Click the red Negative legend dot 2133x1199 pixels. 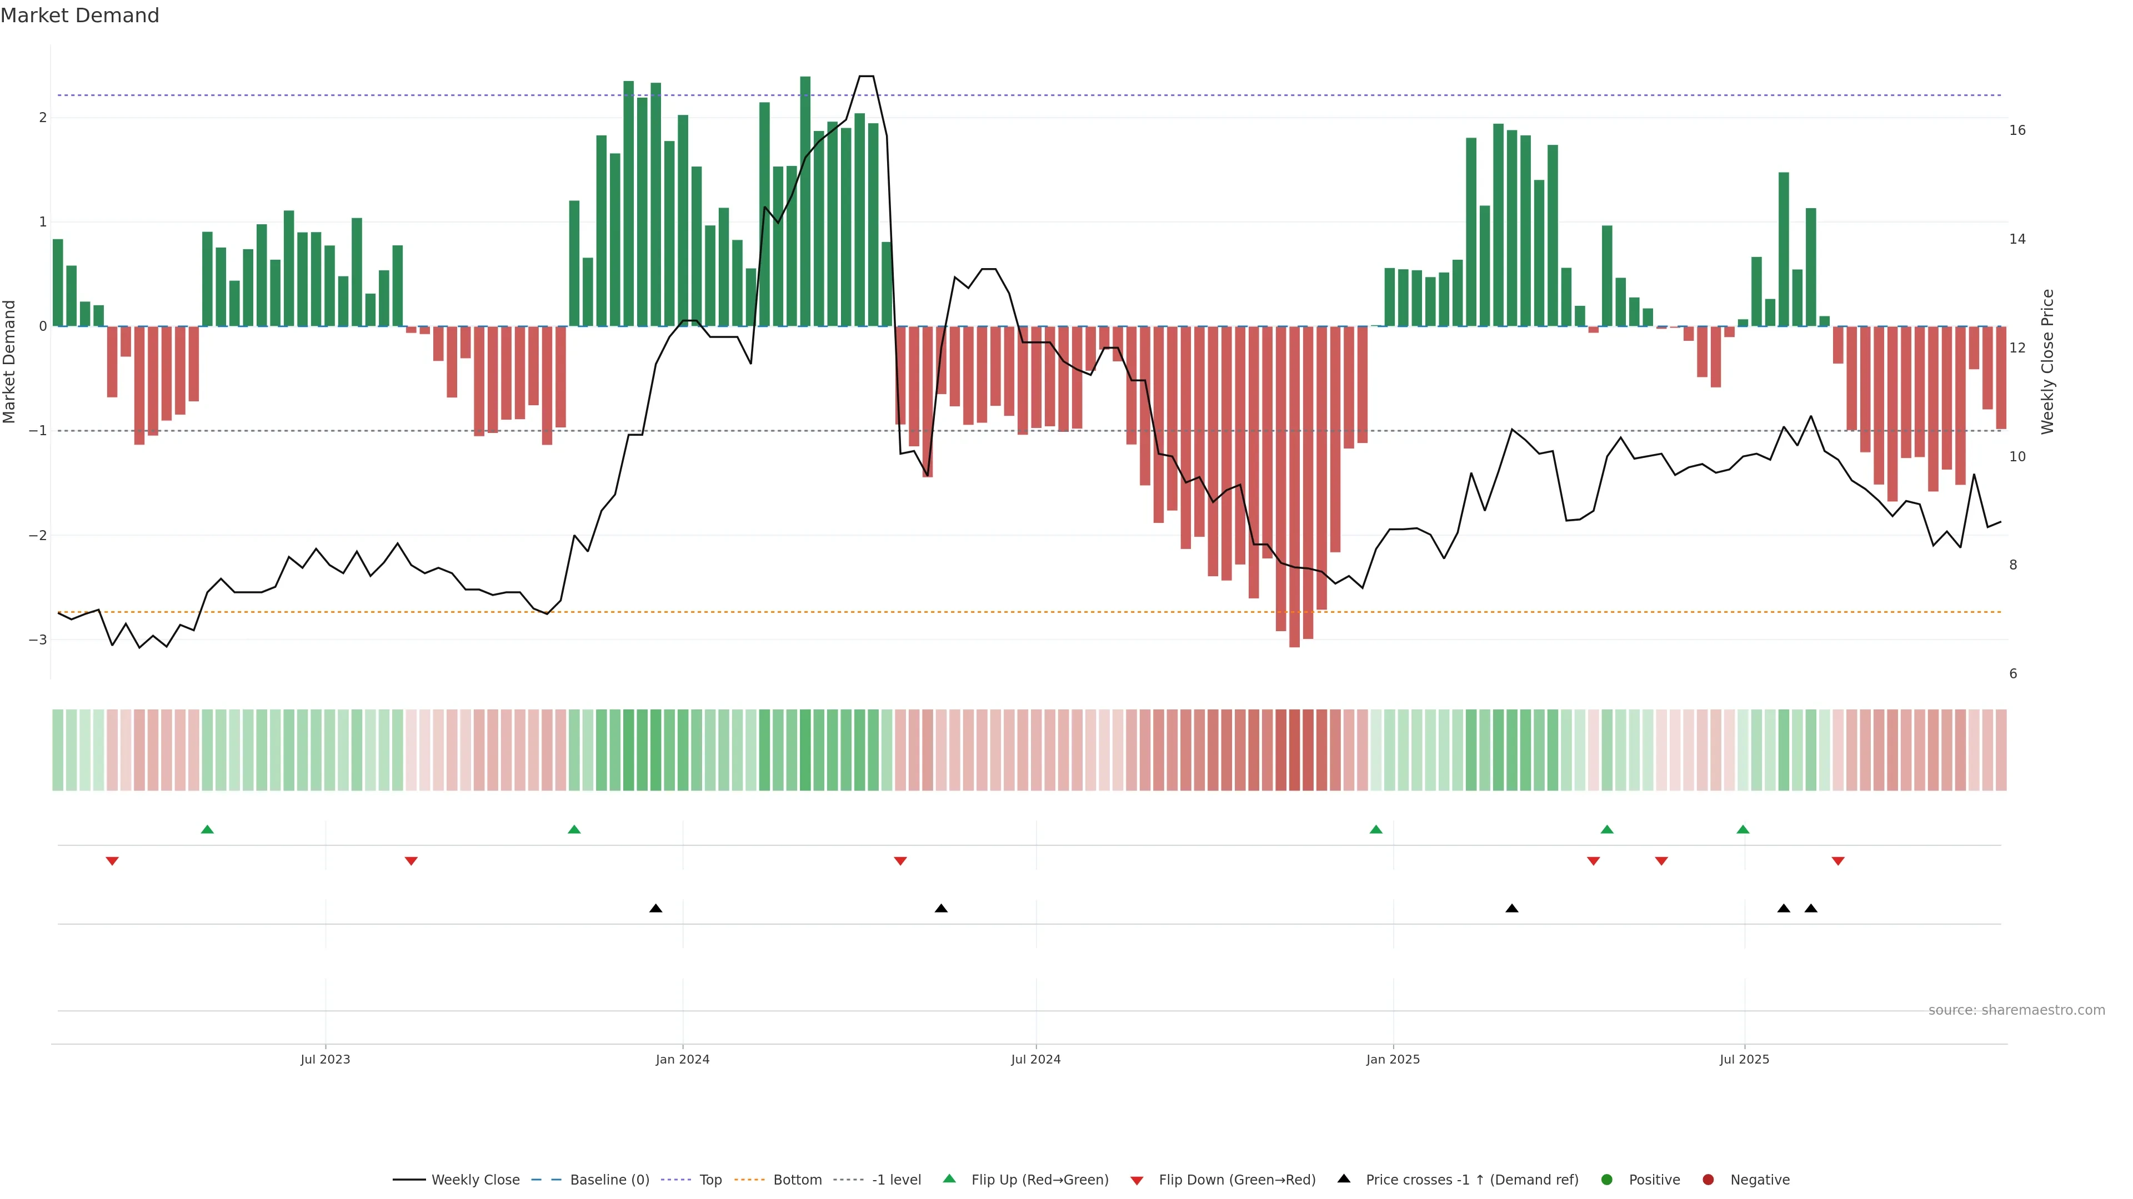click(1708, 1180)
